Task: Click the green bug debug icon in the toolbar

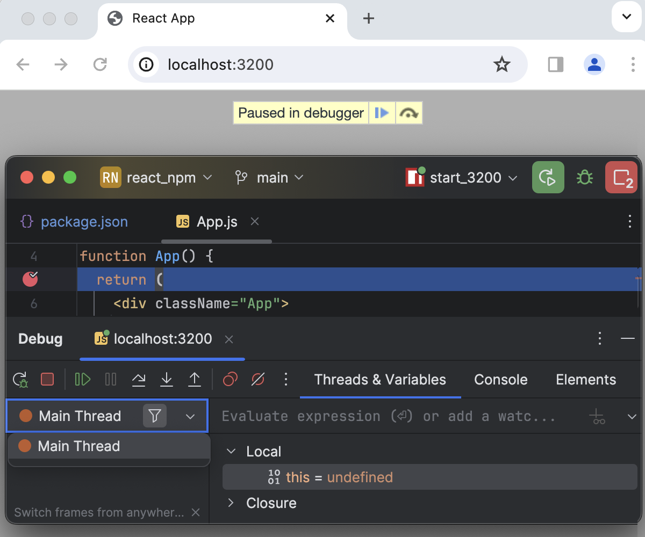Action: [585, 177]
